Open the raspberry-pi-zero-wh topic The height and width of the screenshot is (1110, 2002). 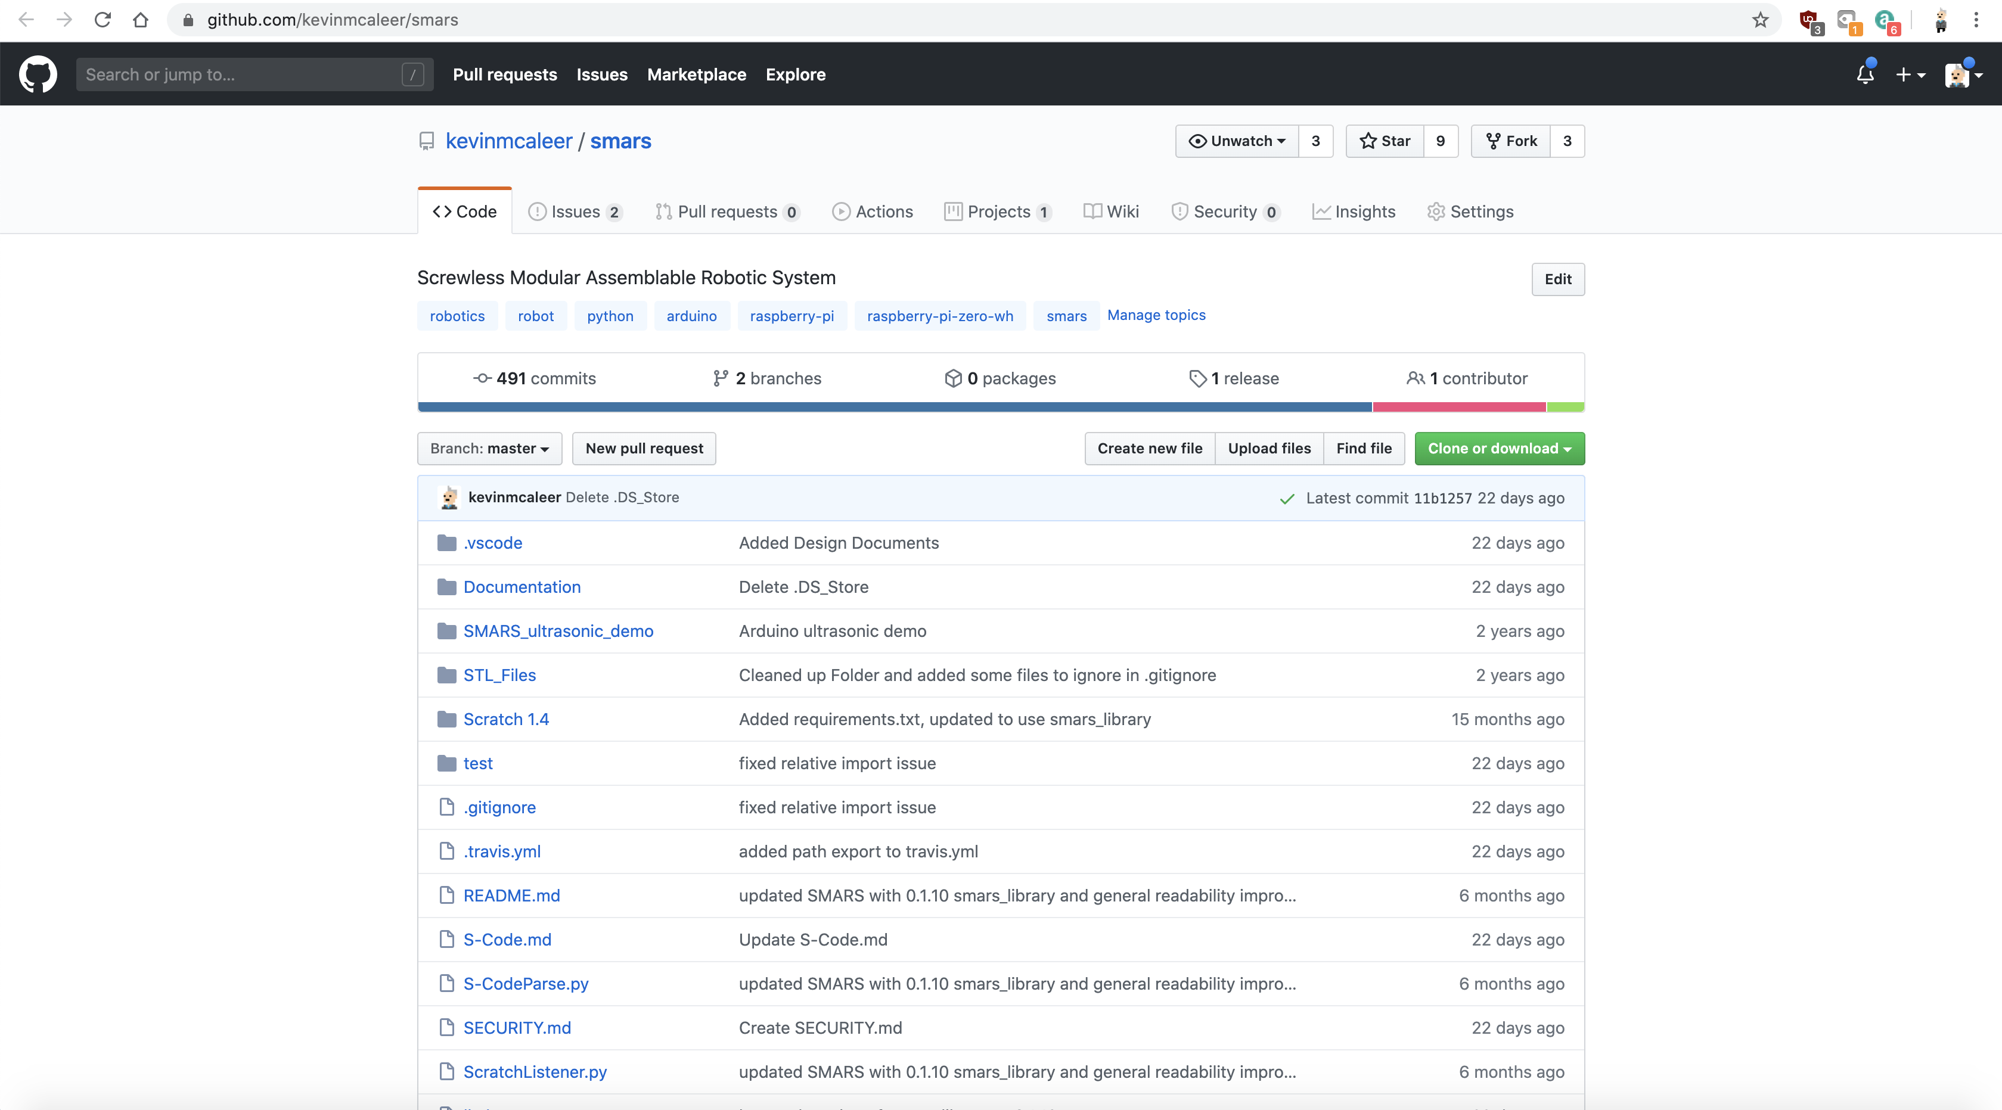pos(939,315)
